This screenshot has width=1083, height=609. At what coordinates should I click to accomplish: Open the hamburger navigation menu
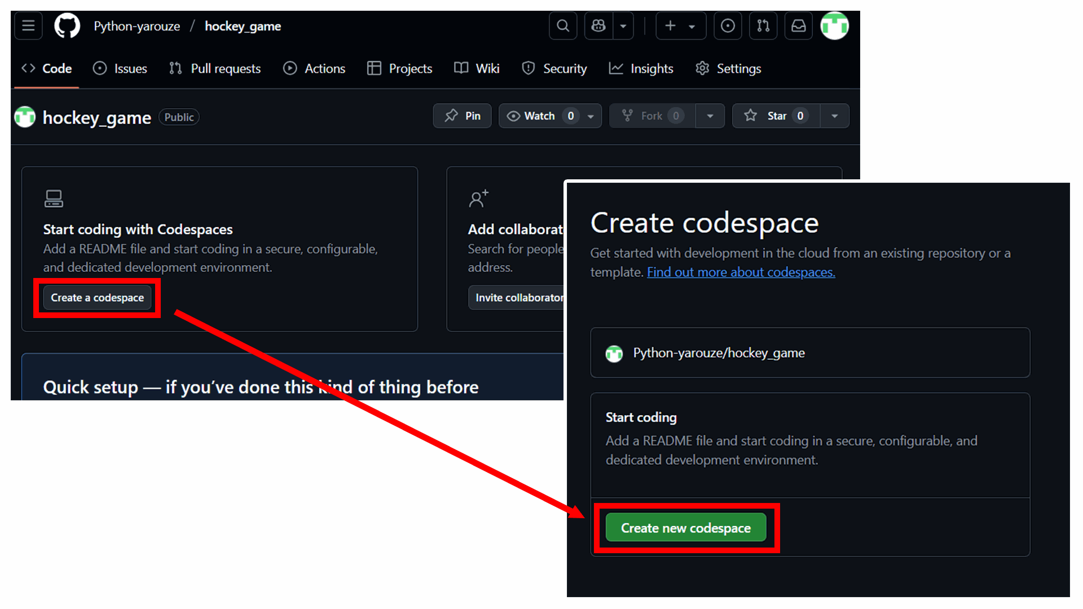point(28,26)
